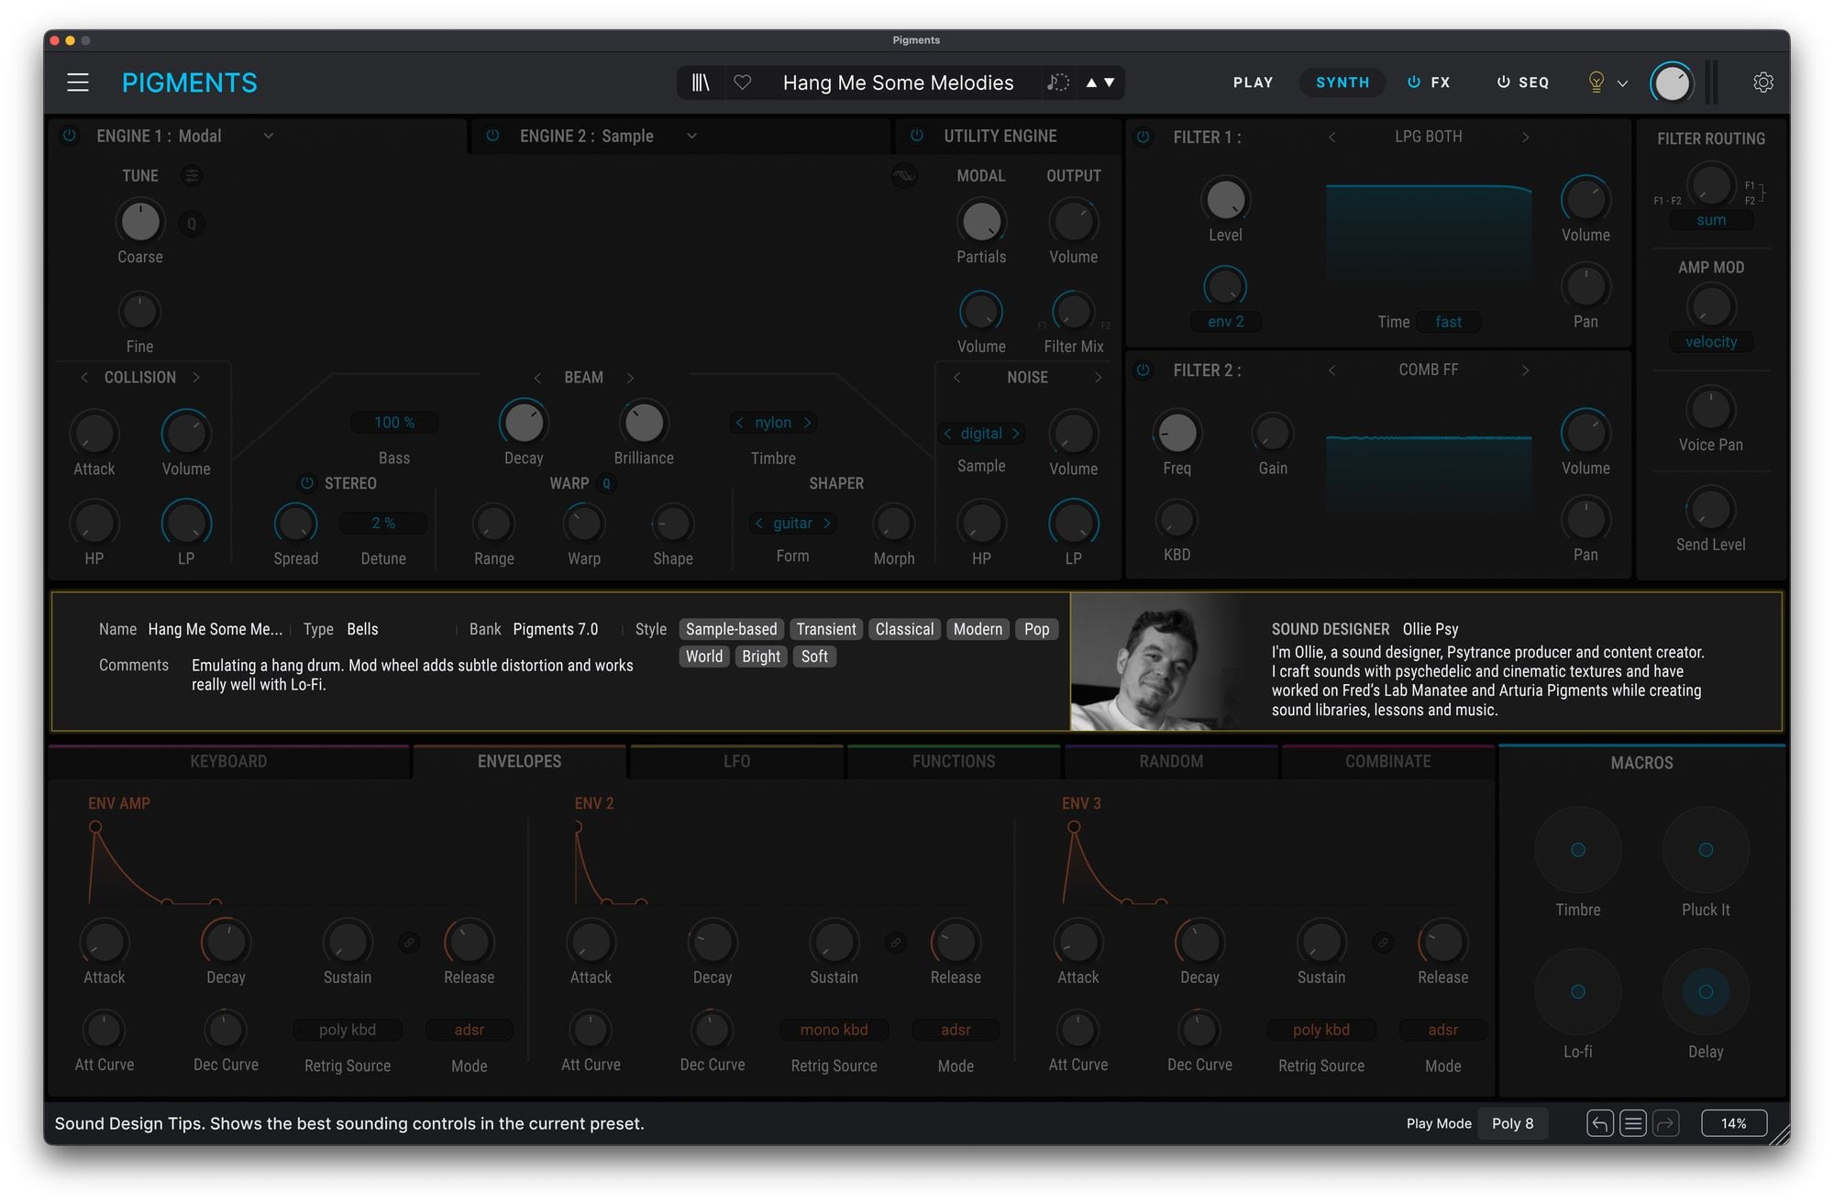The image size is (1834, 1203).
Task: Expand the Engine 2 Sample type dropdown
Action: pos(691,136)
